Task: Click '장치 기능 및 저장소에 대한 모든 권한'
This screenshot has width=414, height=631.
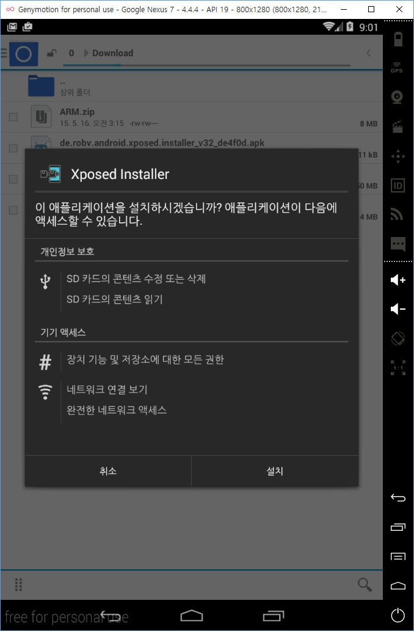Action: click(x=145, y=359)
